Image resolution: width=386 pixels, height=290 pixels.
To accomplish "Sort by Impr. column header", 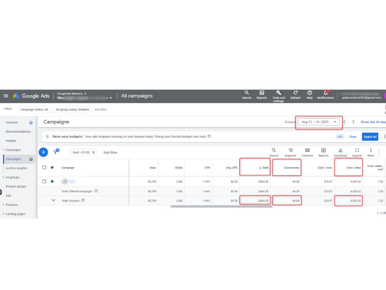I will [153, 168].
